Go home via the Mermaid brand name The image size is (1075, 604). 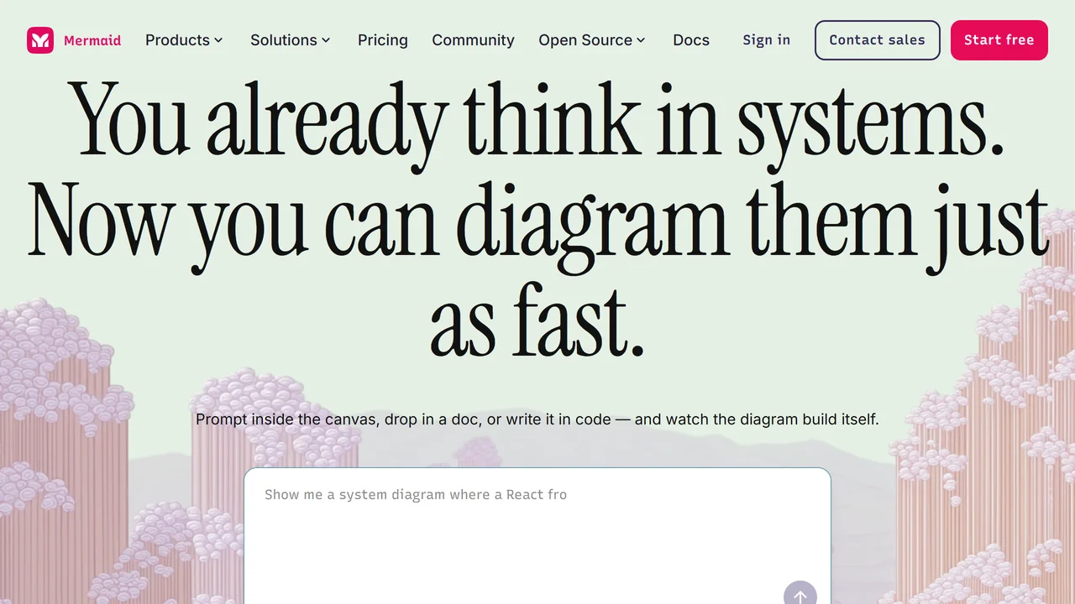pyautogui.click(x=92, y=40)
